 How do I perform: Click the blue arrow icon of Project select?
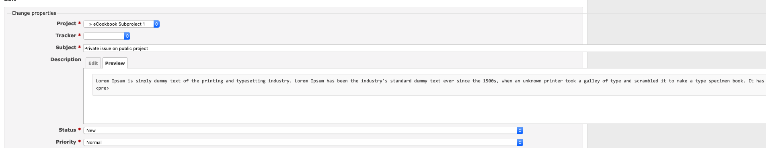coord(156,24)
